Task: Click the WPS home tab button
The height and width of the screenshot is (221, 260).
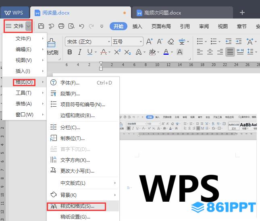Action: (15, 13)
